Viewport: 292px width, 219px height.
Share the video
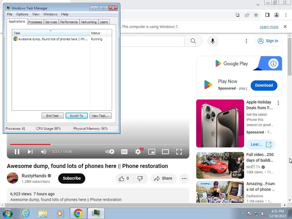click(x=163, y=179)
